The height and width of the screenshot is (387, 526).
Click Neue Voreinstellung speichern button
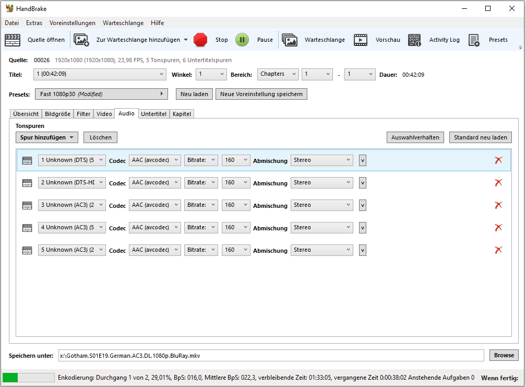(x=261, y=94)
